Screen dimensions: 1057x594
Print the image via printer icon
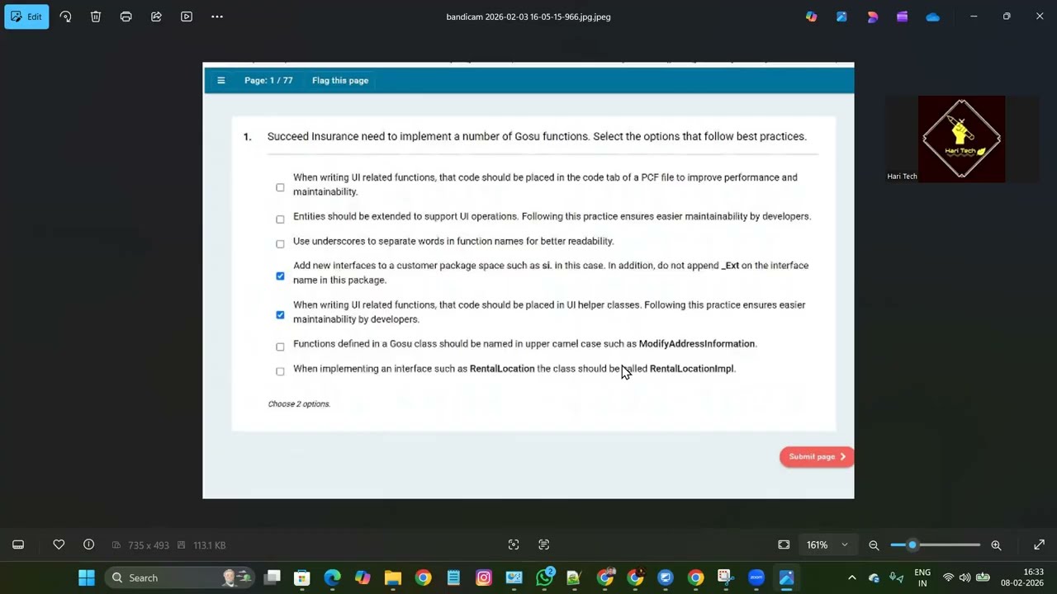coord(126,16)
